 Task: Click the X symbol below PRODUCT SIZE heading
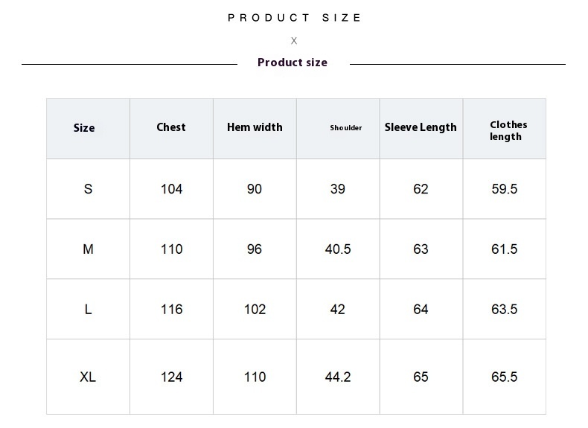(294, 40)
